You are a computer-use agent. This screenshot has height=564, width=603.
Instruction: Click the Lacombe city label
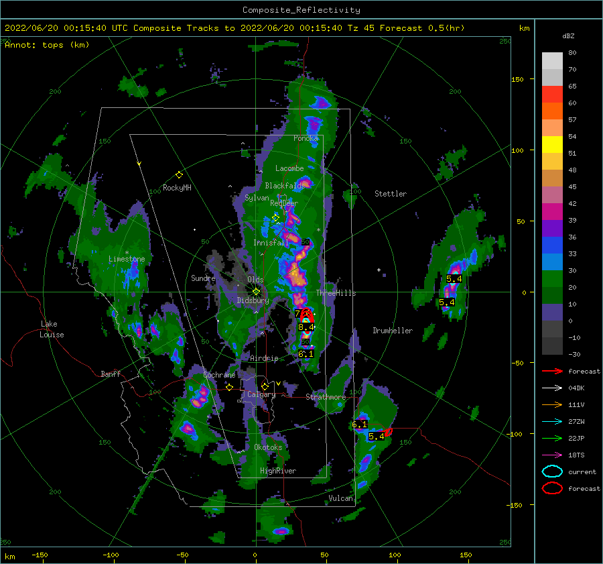(x=289, y=168)
